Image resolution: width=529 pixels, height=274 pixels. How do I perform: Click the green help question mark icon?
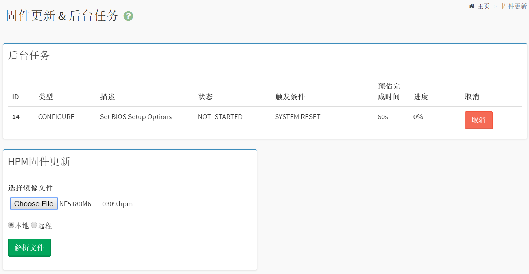[x=128, y=16]
